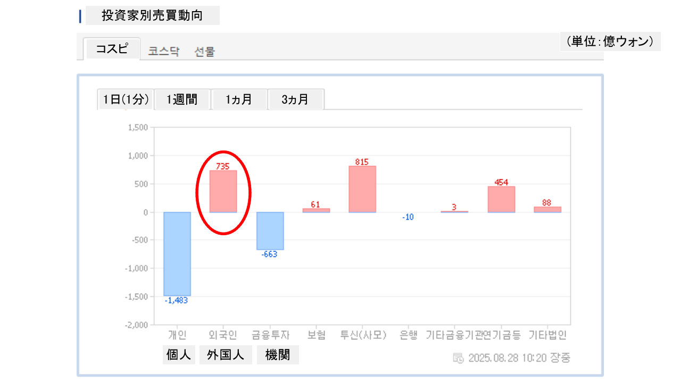Show the 1ヵ月 period chart

[x=239, y=99]
